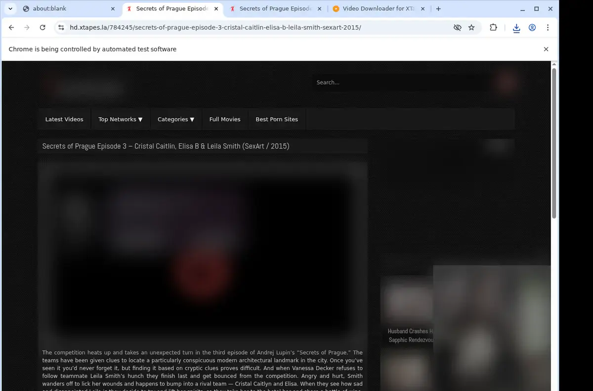Image resolution: width=593 pixels, height=391 pixels.
Task: Open the Chrome profile icon
Action: [532, 28]
